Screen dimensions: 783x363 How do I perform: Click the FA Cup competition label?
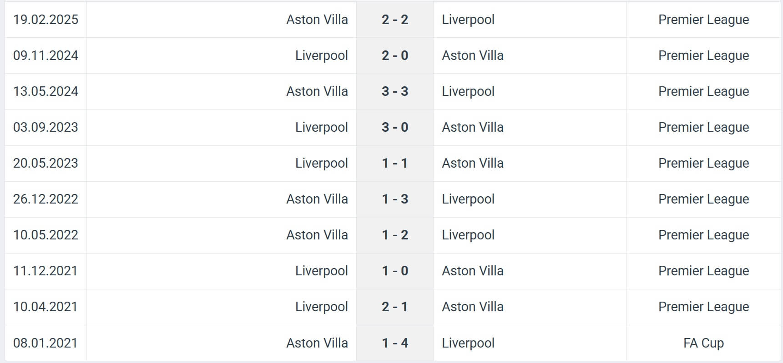click(703, 343)
